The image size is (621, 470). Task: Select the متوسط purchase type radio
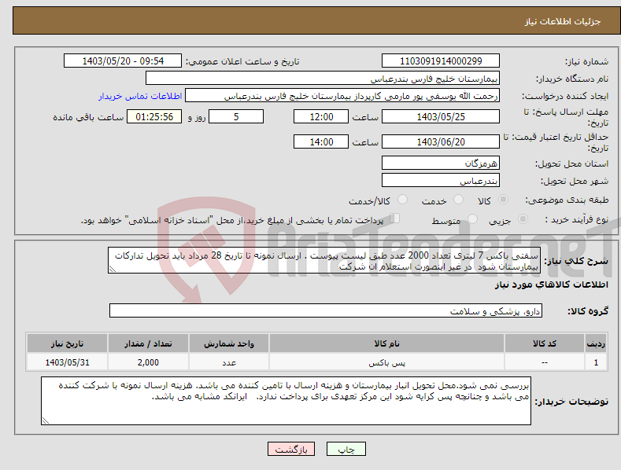pos(472,218)
